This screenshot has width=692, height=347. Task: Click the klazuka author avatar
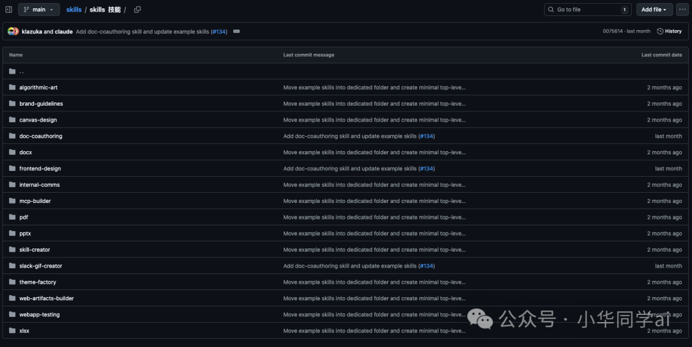point(11,31)
